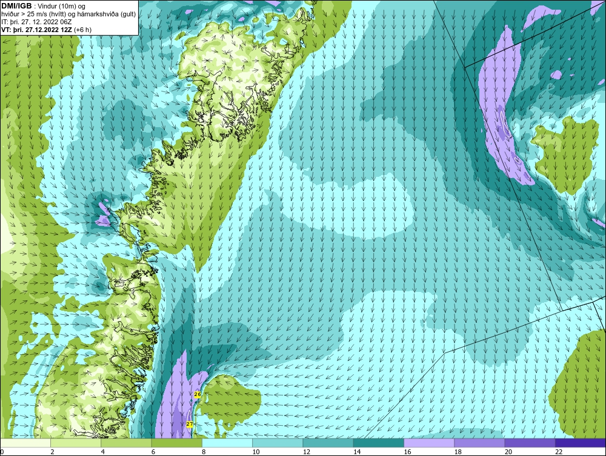
Task: Click the legend scale number 18
Action: (x=458, y=452)
